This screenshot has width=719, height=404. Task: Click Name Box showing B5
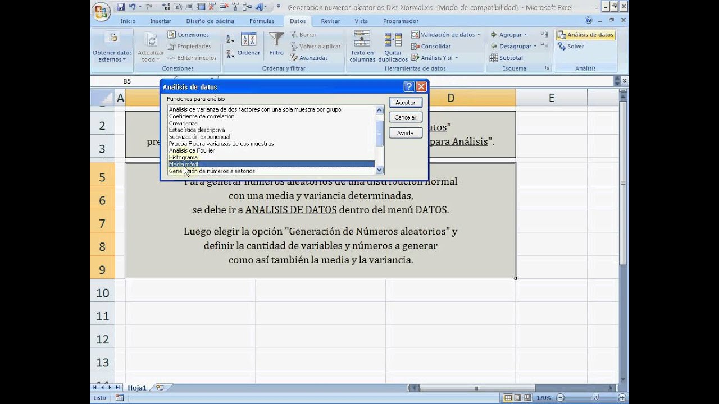pos(127,81)
